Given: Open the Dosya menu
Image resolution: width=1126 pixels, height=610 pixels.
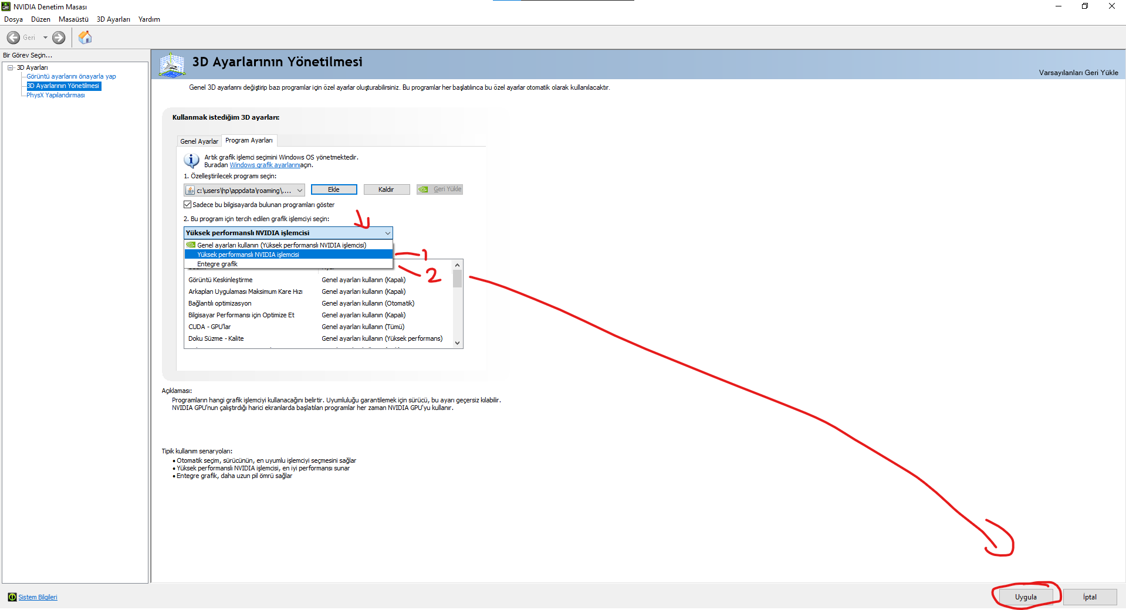Looking at the screenshot, I should tap(13, 19).
